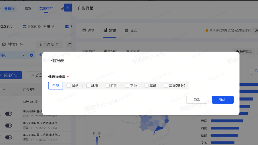The height and width of the screenshot is (145, 258).
Task: Check the 城市 dimension checkbox
Action: [x=88, y=85]
